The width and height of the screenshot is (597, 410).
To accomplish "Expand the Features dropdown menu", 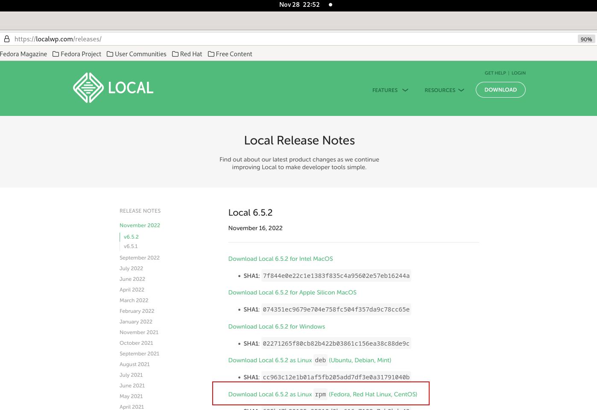I will [390, 90].
